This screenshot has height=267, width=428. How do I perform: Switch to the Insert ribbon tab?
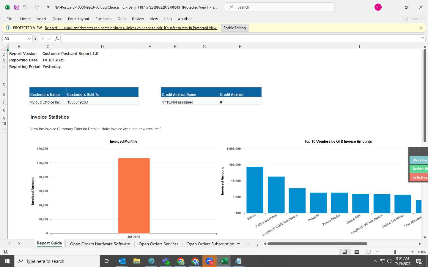42,19
